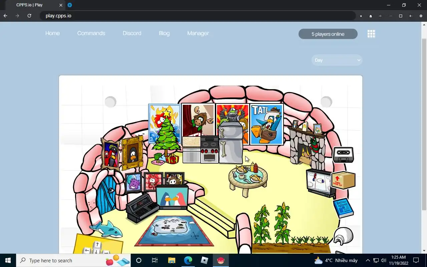The height and width of the screenshot is (267, 427).
Task: Open the volume control tray icon
Action: 384,260
